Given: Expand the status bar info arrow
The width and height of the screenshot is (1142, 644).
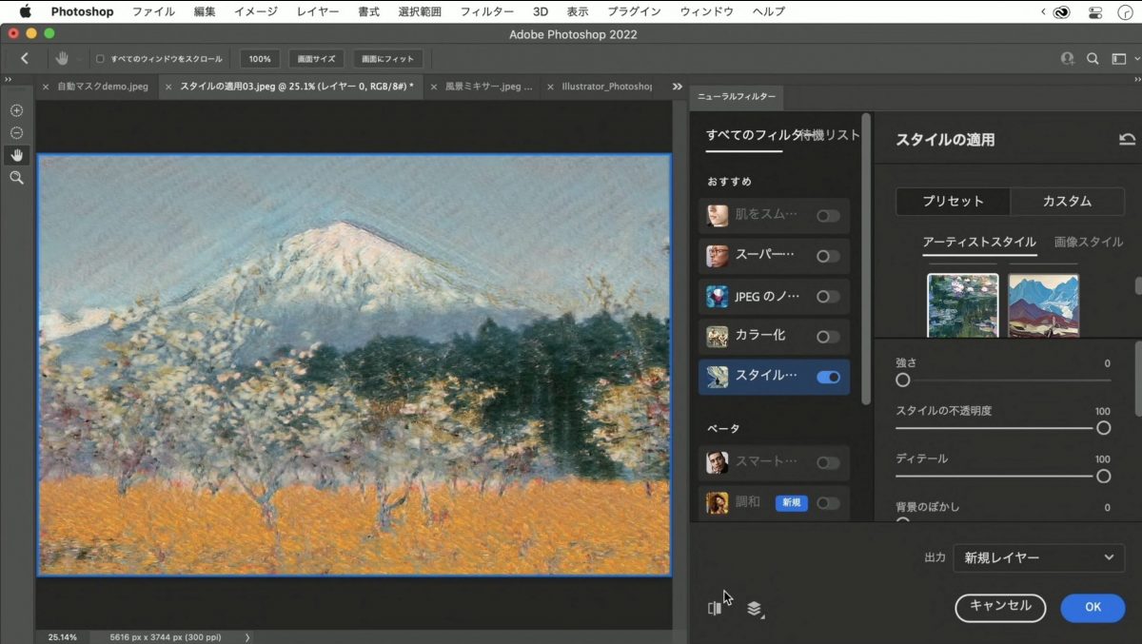Looking at the screenshot, I should pos(247,637).
